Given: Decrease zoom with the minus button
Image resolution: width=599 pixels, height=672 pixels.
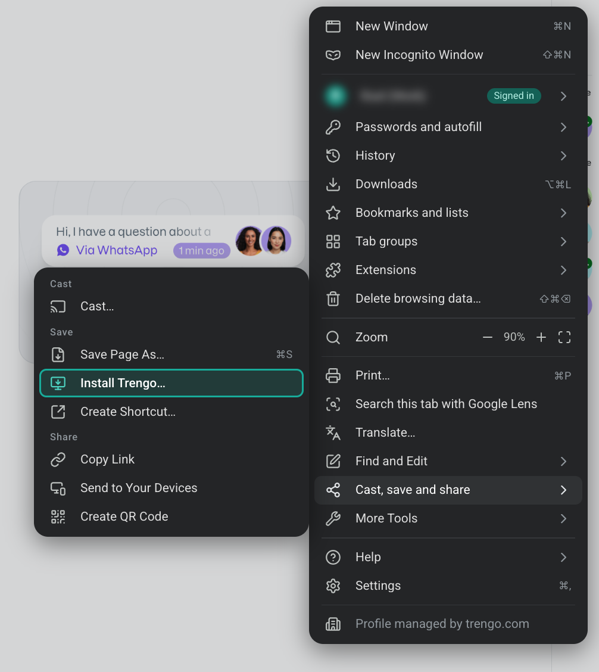Looking at the screenshot, I should pos(487,338).
